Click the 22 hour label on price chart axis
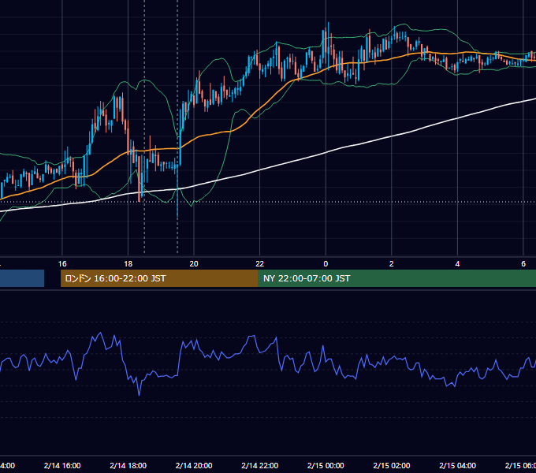 point(260,264)
